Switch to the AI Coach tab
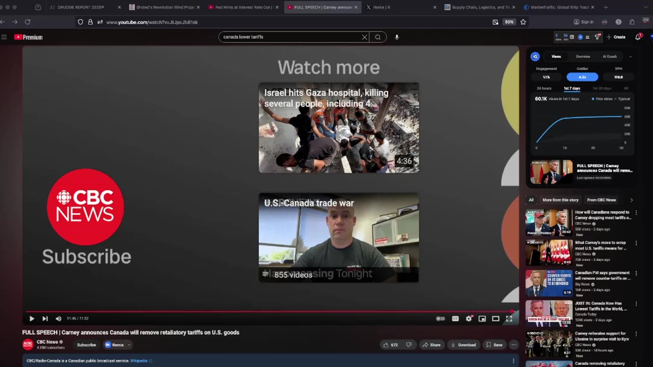Screen dimensions: 653x367 click(x=610, y=57)
